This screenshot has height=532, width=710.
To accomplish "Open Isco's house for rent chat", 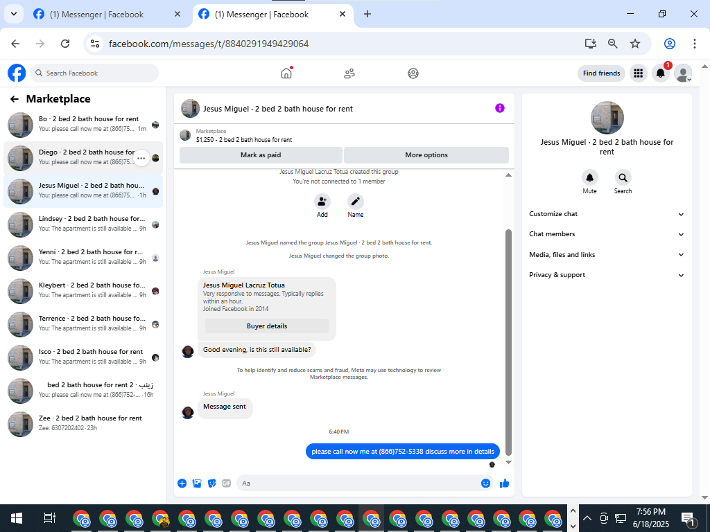I will click(x=83, y=357).
